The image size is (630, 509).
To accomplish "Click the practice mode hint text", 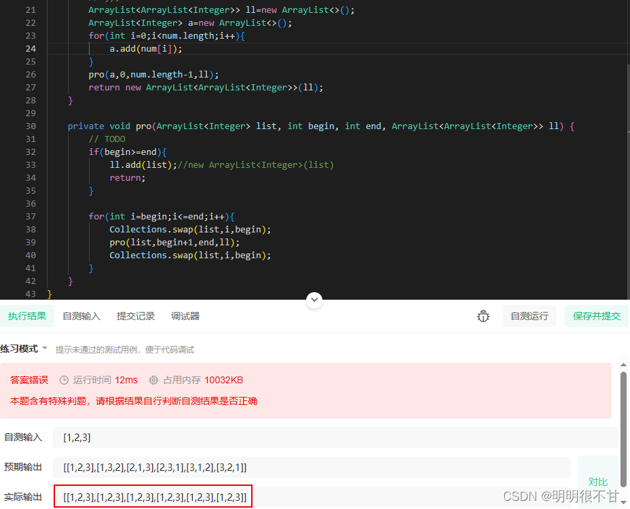I will [x=124, y=349].
